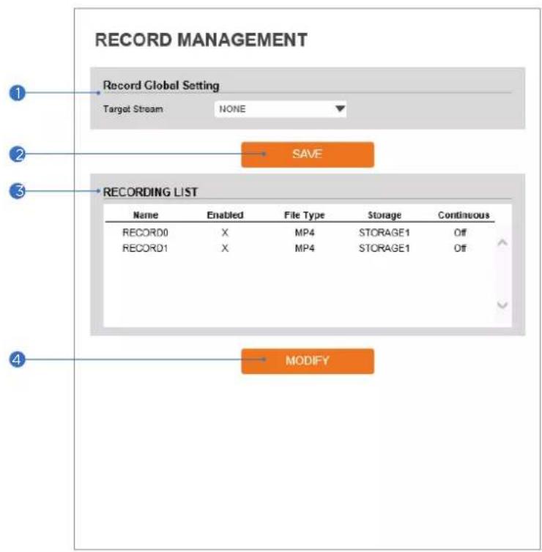Click Continuous Off value for RECORD0
The height and width of the screenshot is (552, 542).
(460, 233)
